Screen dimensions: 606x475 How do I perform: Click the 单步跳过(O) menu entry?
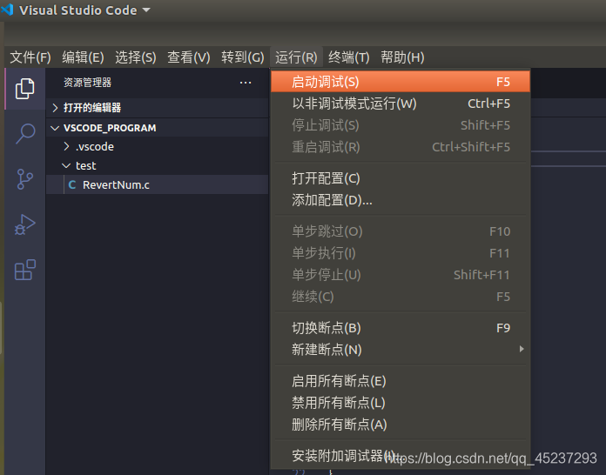click(x=401, y=231)
